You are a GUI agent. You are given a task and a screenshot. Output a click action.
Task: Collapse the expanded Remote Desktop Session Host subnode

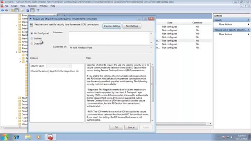click(20, 62)
